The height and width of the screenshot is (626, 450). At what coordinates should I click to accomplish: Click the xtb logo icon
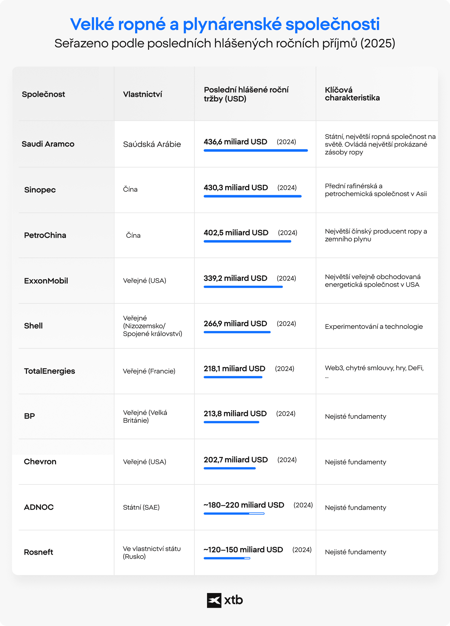(x=214, y=600)
